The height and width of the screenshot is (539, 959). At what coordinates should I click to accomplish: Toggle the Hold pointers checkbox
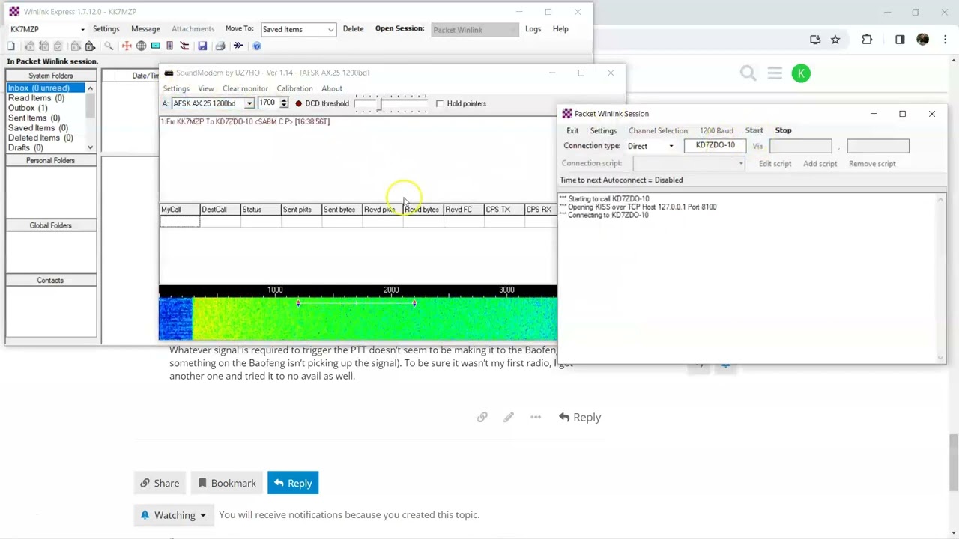coord(440,103)
